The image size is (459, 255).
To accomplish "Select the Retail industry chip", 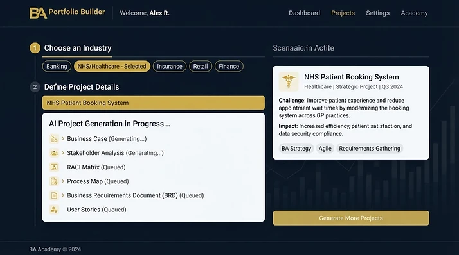I will pos(201,66).
